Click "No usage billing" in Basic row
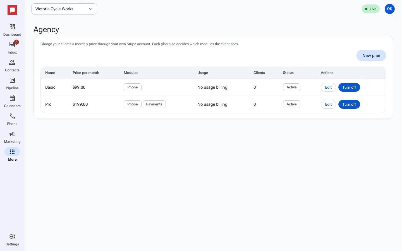Screen dimensions: 402x251 click(x=212, y=87)
